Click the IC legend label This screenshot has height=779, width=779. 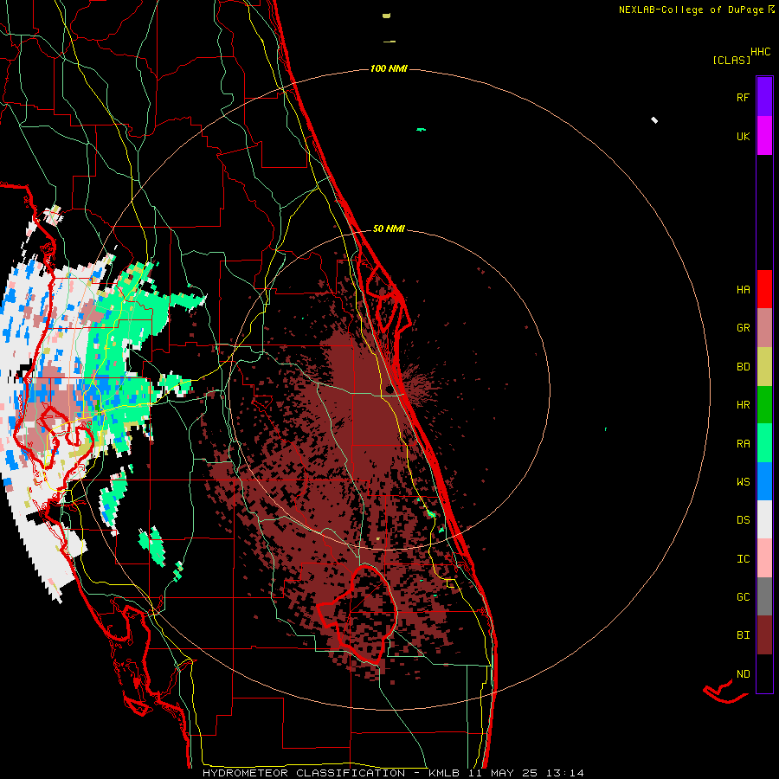[x=743, y=559]
